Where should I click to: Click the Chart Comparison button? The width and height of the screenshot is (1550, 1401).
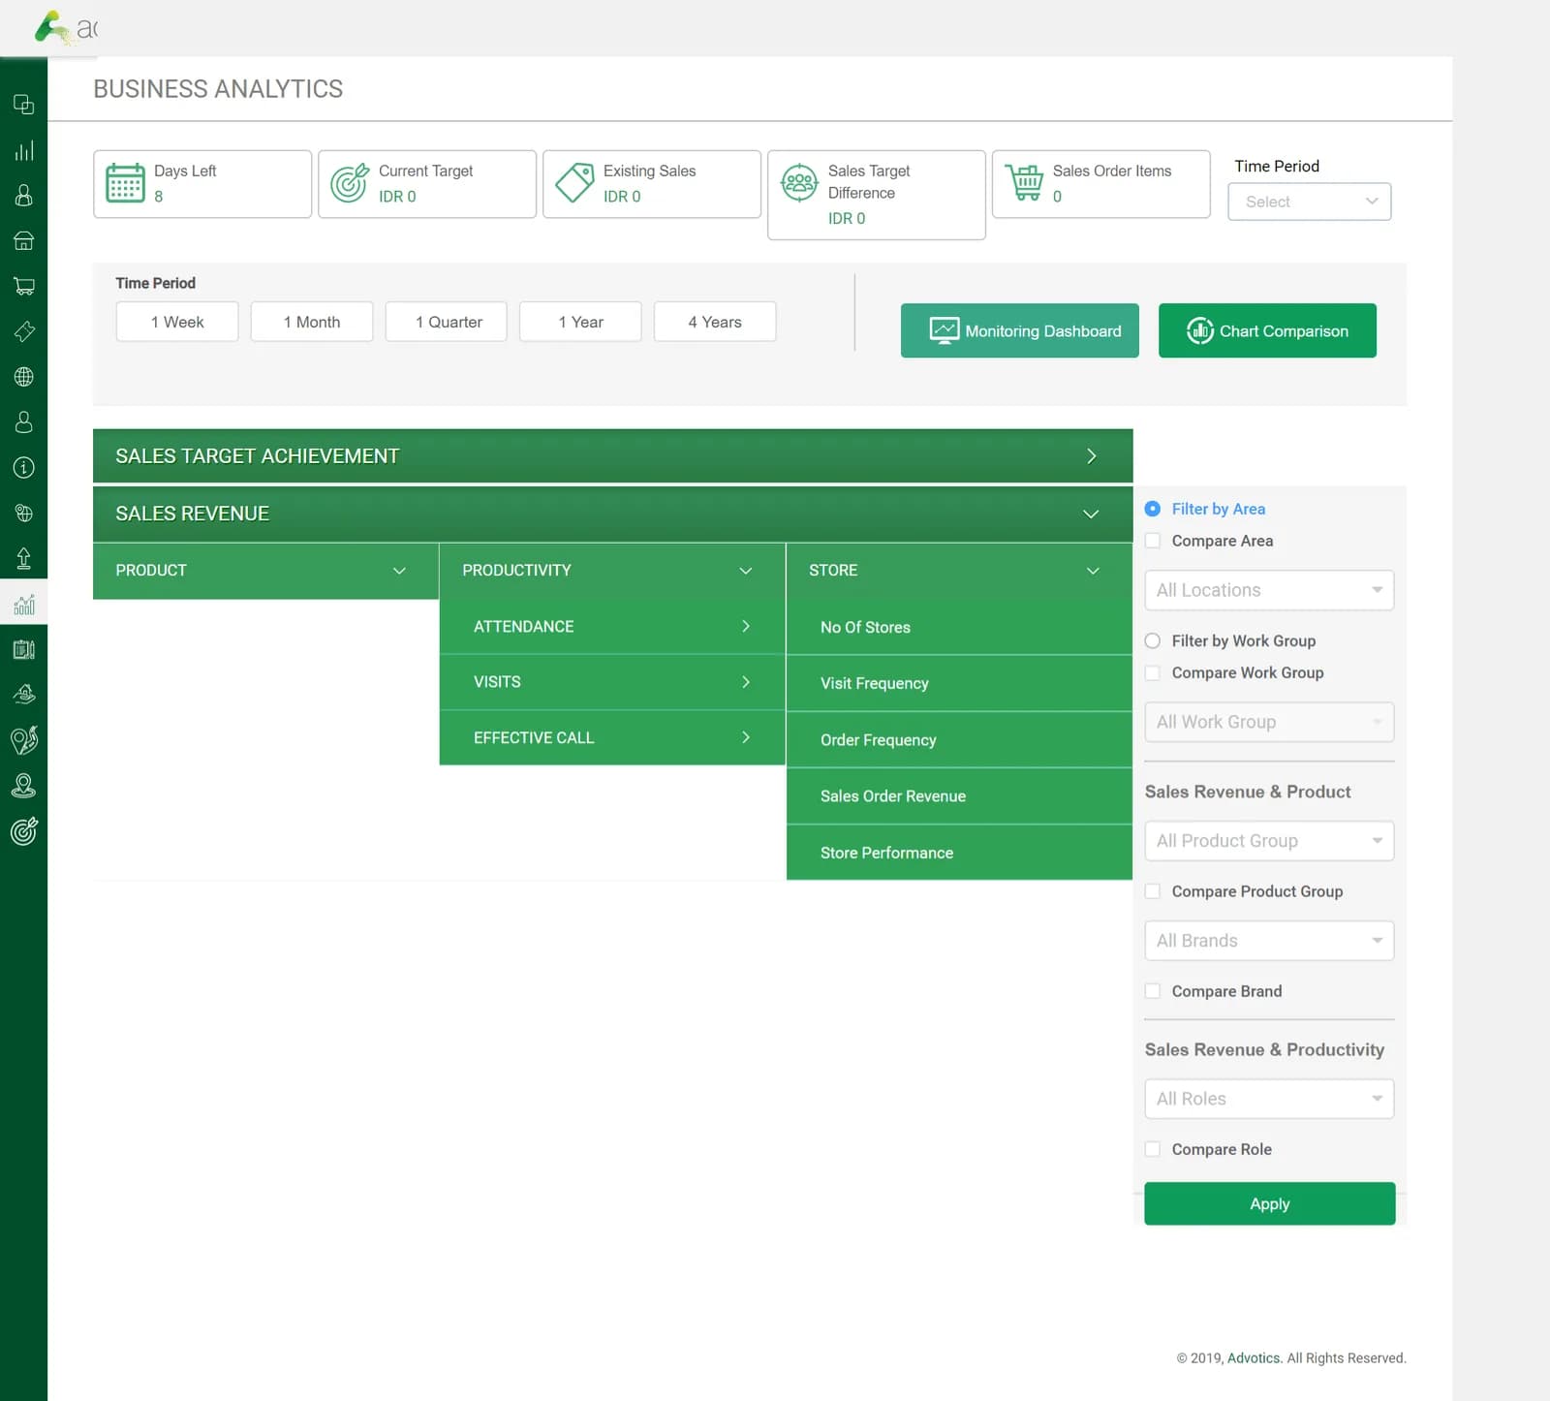click(1267, 330)
